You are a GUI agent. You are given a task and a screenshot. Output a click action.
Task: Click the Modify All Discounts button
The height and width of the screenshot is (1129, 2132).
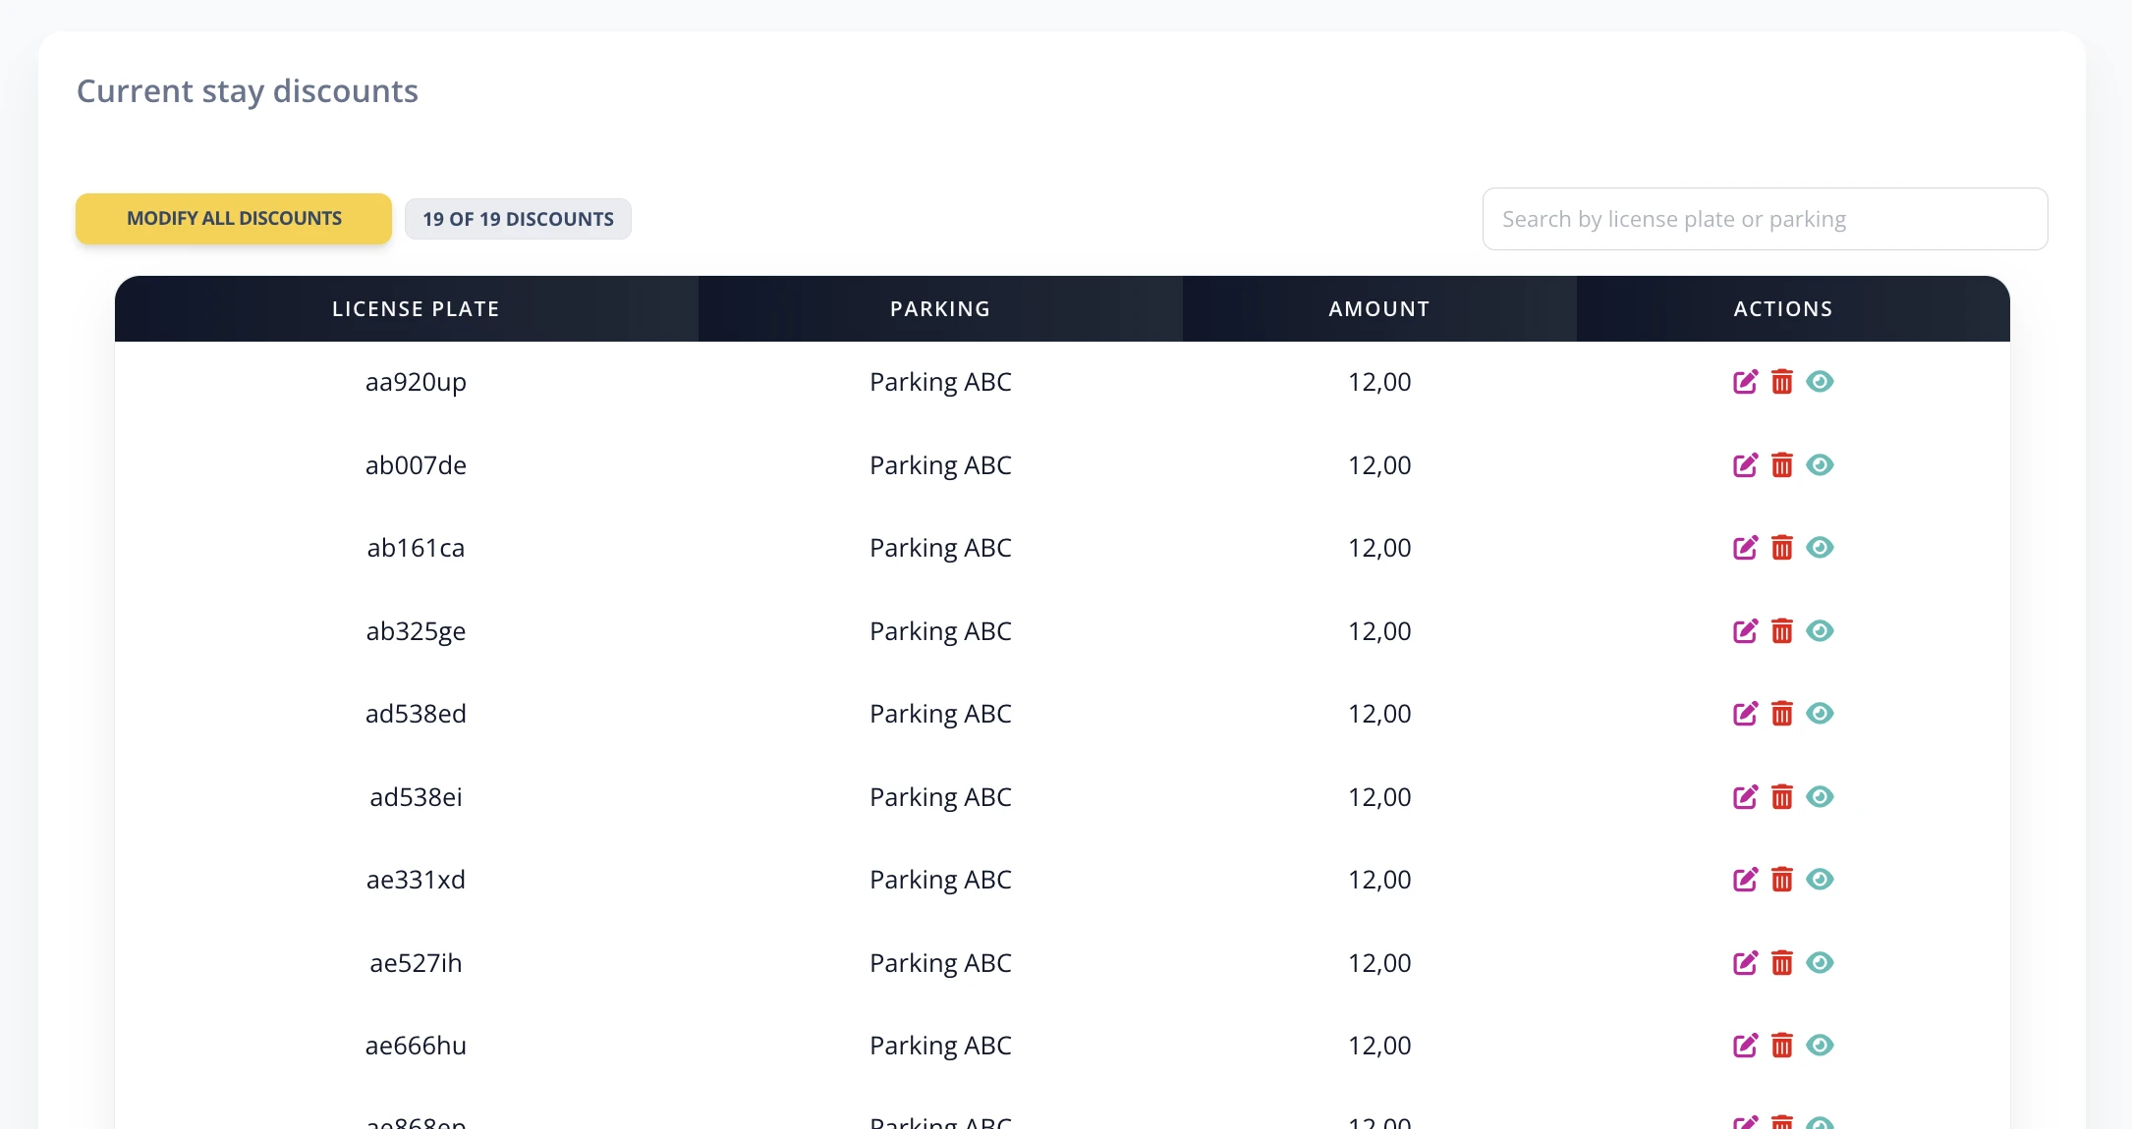tap(234, 219)
